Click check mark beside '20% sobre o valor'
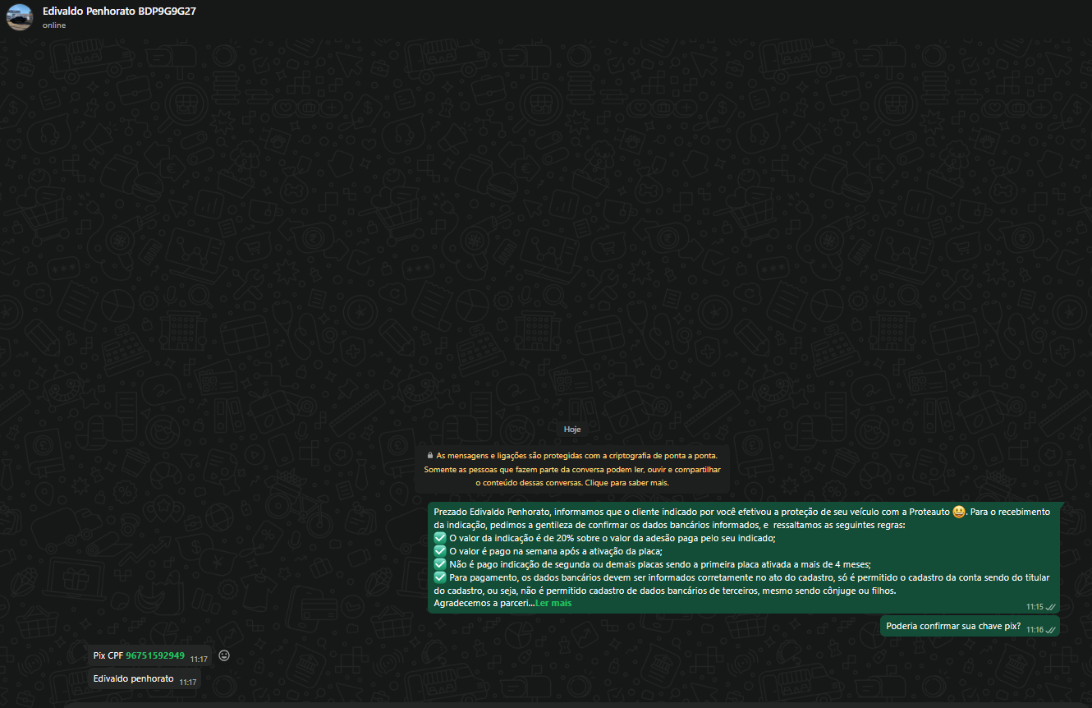The width and height of the screenshot is (1092, 708). pos(439,538)
